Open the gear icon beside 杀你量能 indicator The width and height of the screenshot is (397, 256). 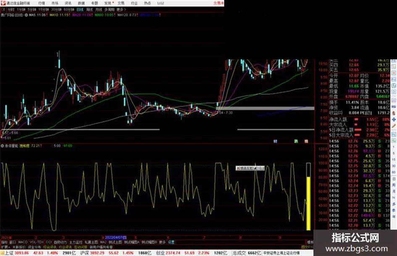(2, 146)
